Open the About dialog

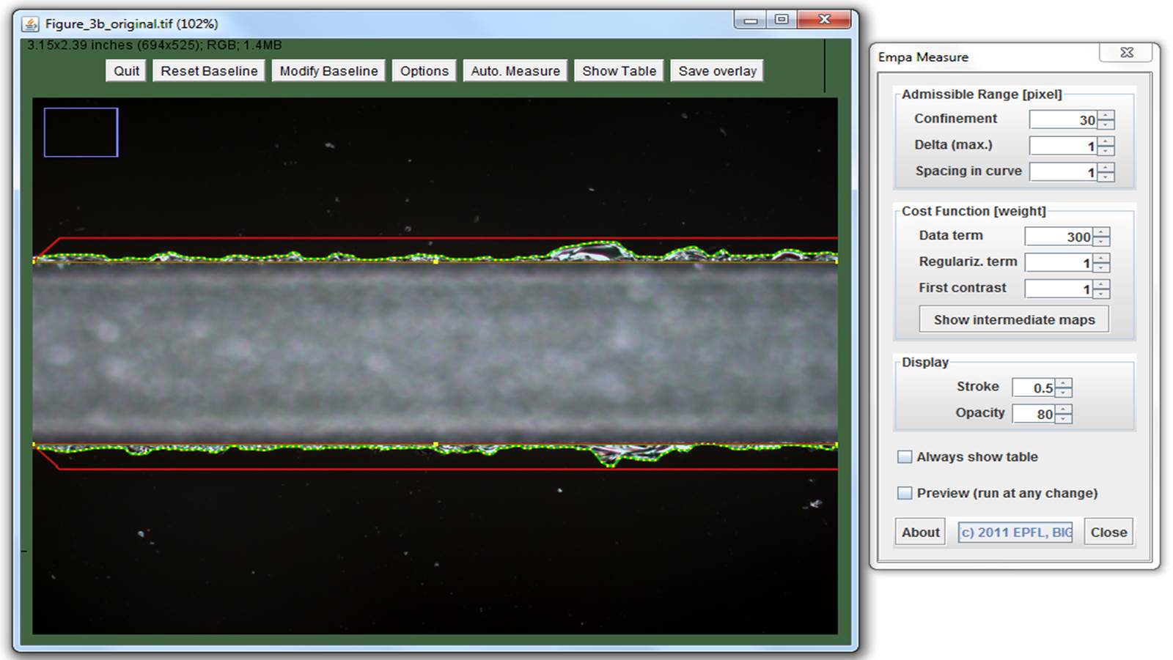pyautogui.click(x=920, y=533)
